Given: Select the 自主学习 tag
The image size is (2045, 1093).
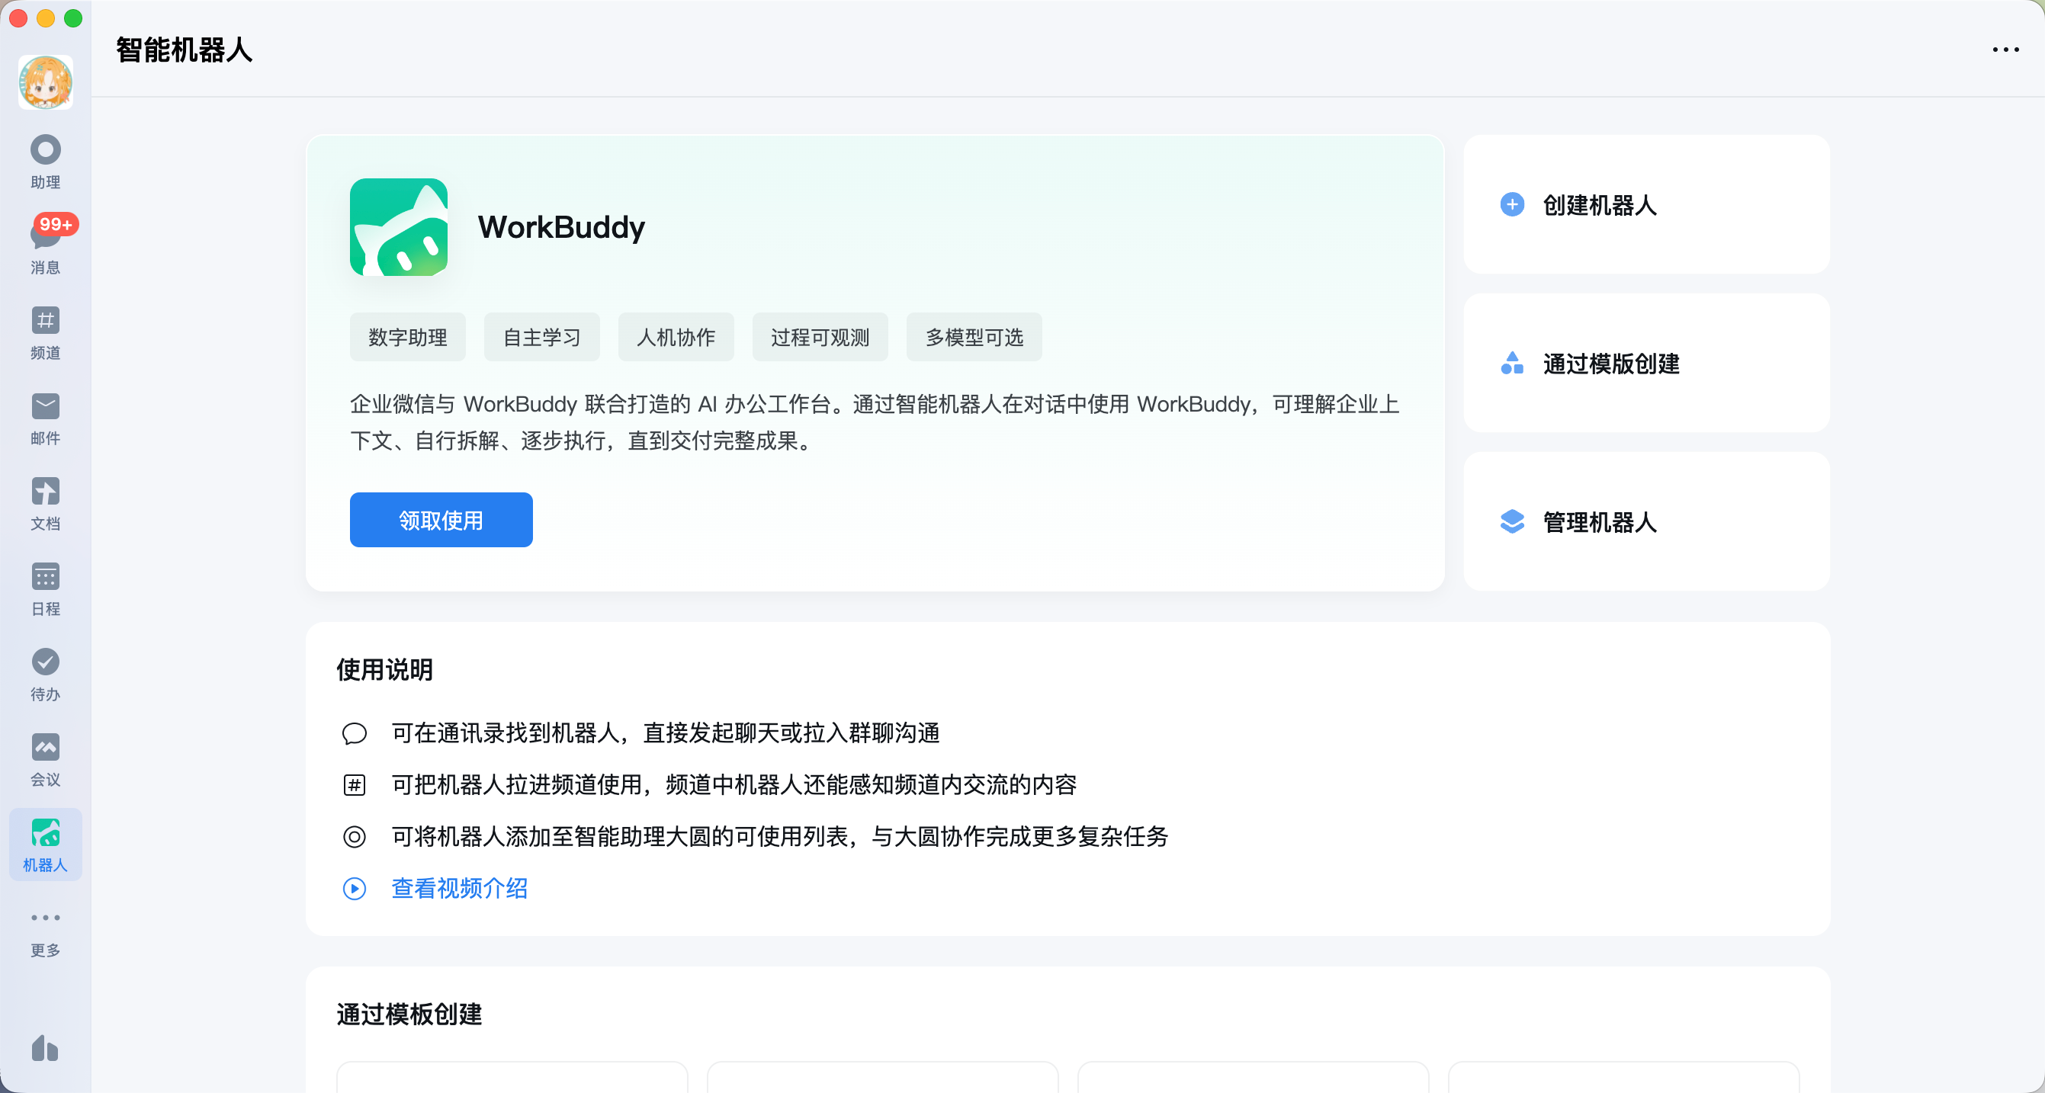Looking at the screenshot, I should 541,338.
